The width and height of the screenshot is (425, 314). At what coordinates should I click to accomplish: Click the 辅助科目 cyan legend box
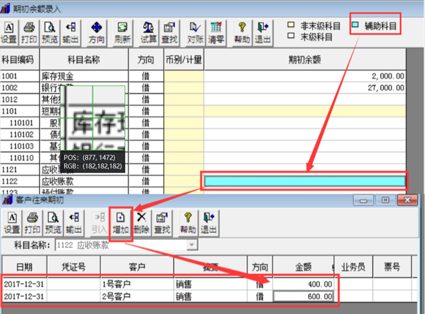(x=355, y=25)
